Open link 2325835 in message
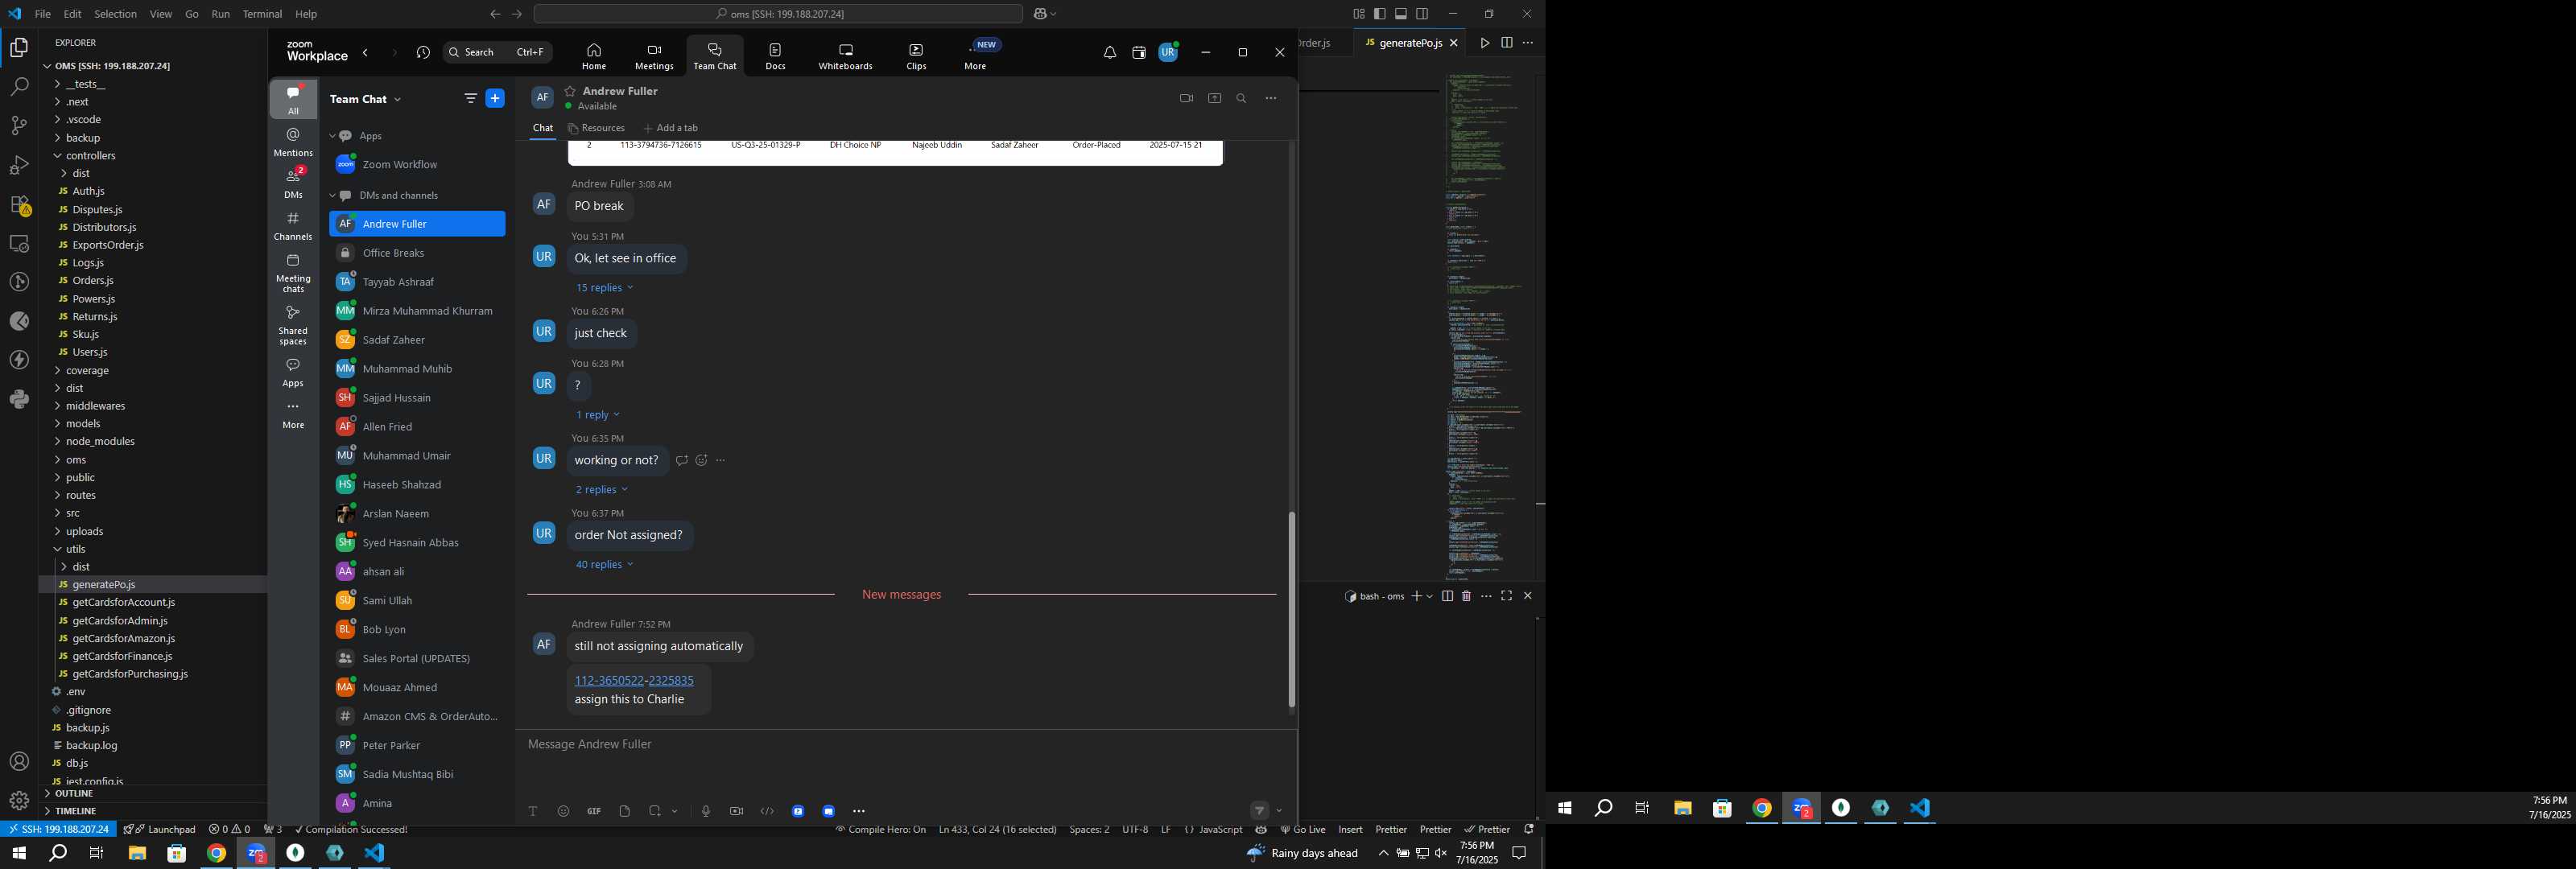 [x=671, y=681]
